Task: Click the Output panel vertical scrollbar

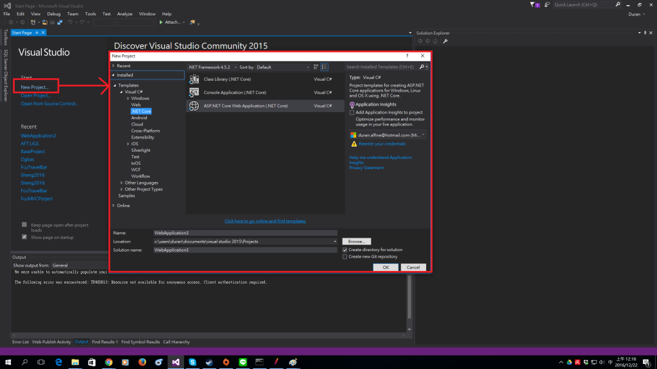Action: pyautogui.click(x=409, y=301)
